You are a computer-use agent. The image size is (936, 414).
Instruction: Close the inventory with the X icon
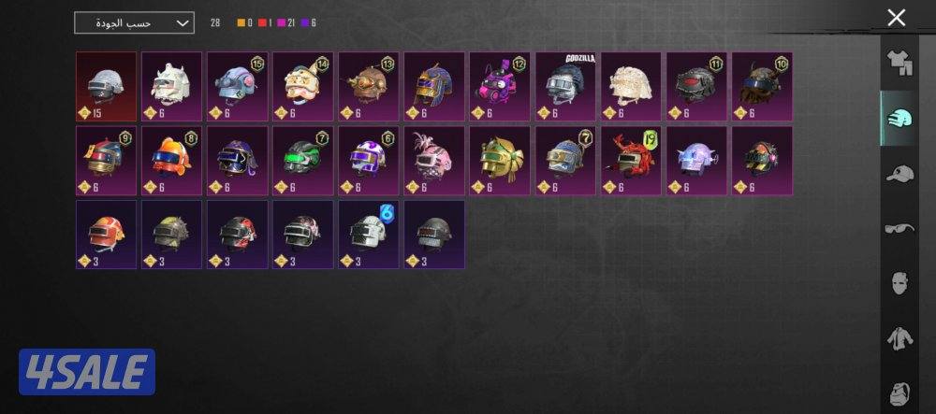pyautogui.click(x=896, y=18)
